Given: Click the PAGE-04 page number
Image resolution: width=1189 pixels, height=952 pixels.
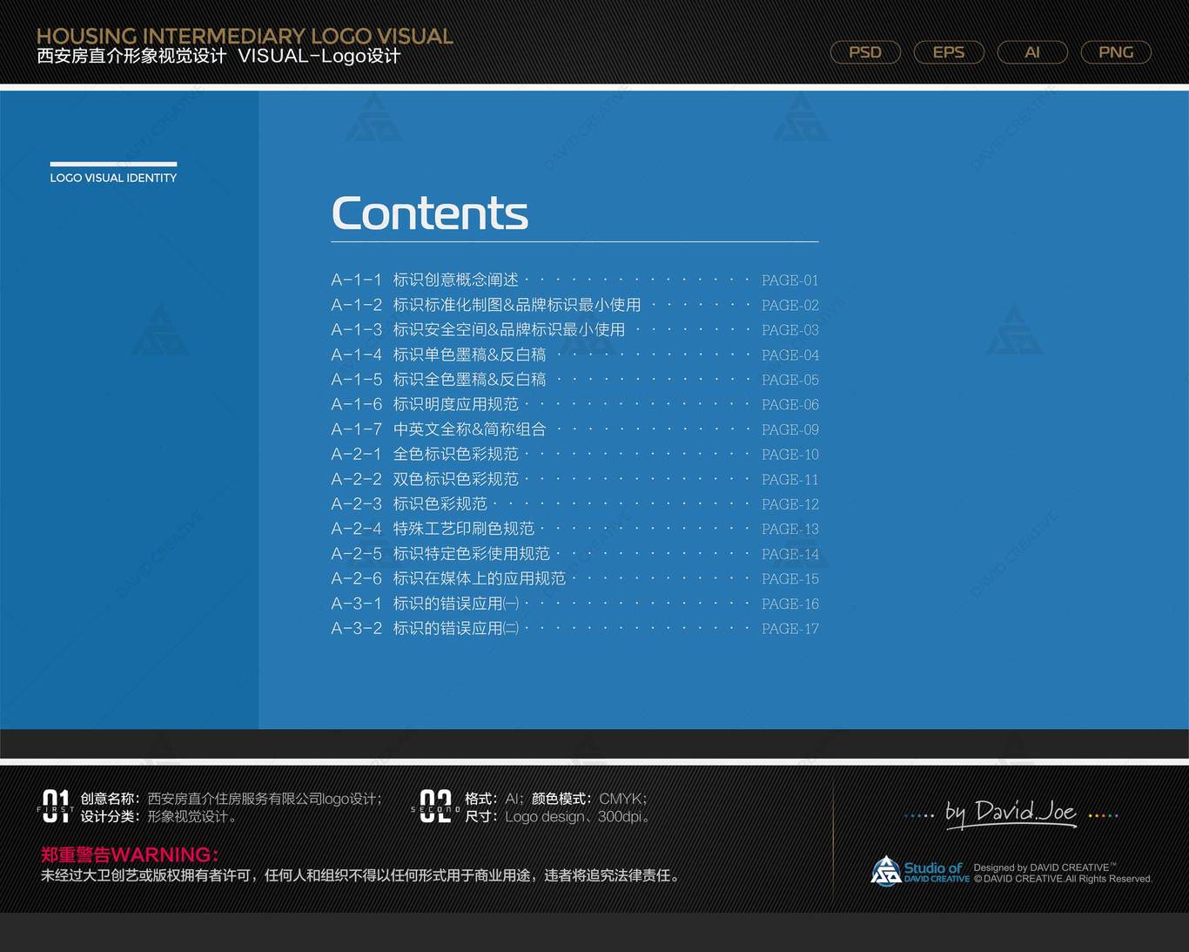Looking at the screenshot, I should click(x=790, y=355).
